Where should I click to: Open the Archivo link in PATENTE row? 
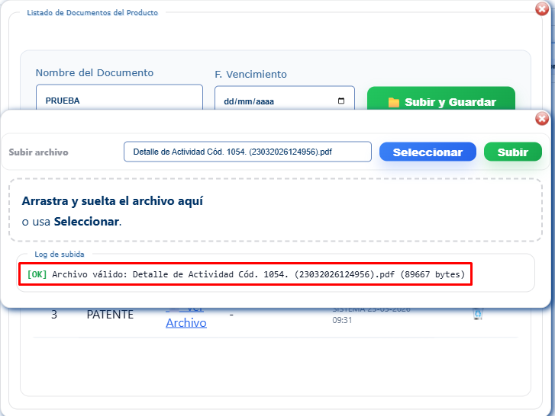(x=186, y=322)
